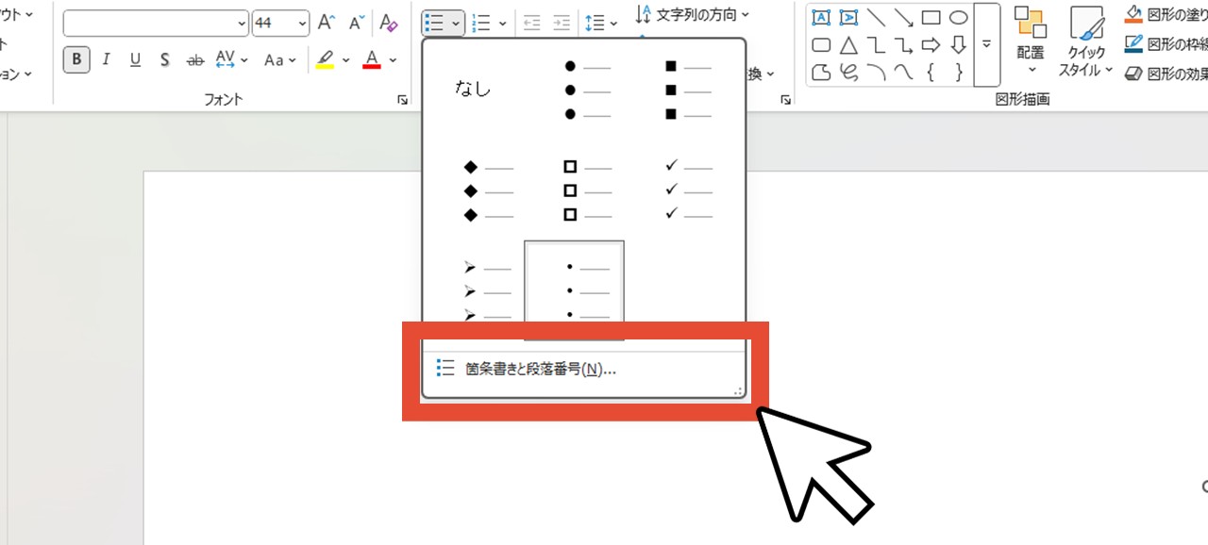Decrease font size with A down icon
The width and height of the screenshot is (1208, 545).
tap(356, 23)
